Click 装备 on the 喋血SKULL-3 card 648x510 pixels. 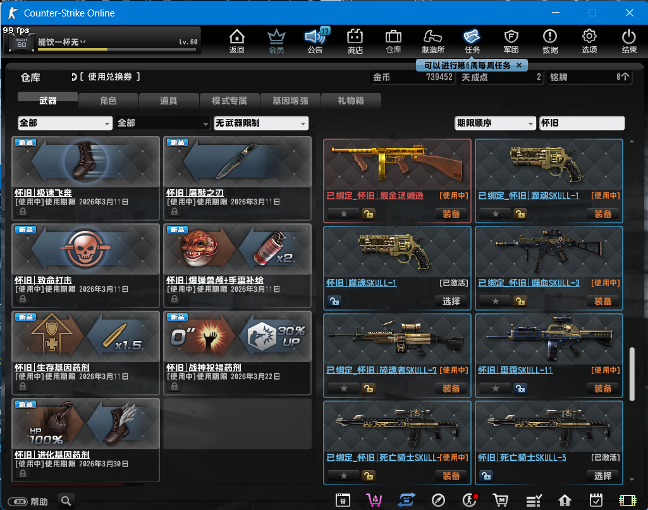pyautogui.click(x=602, y=301)
